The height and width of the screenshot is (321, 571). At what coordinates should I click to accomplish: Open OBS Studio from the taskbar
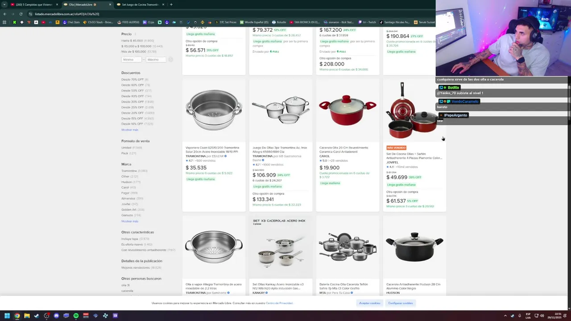(46, 316)
